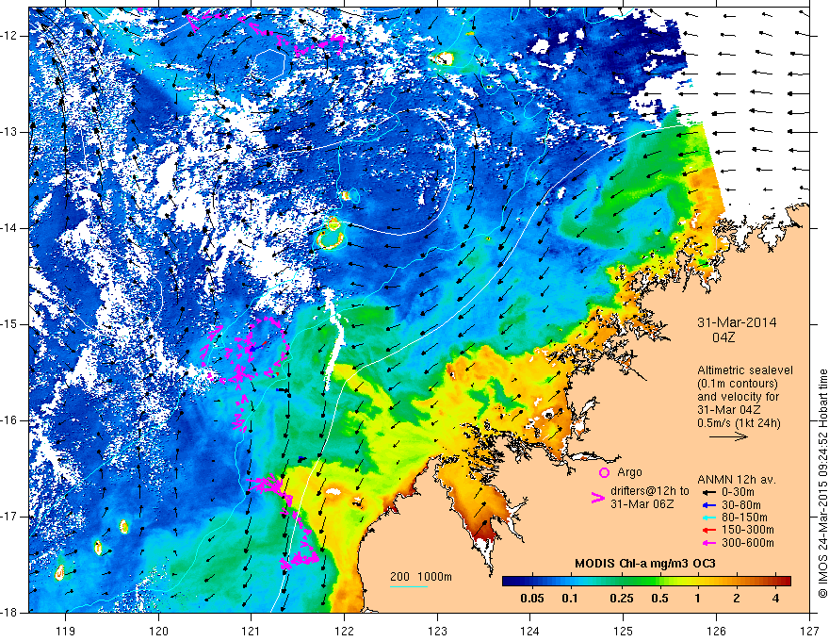829x641 pixels.
Task: Click the date label 31-Mar-2014
Action: point(737,322)
